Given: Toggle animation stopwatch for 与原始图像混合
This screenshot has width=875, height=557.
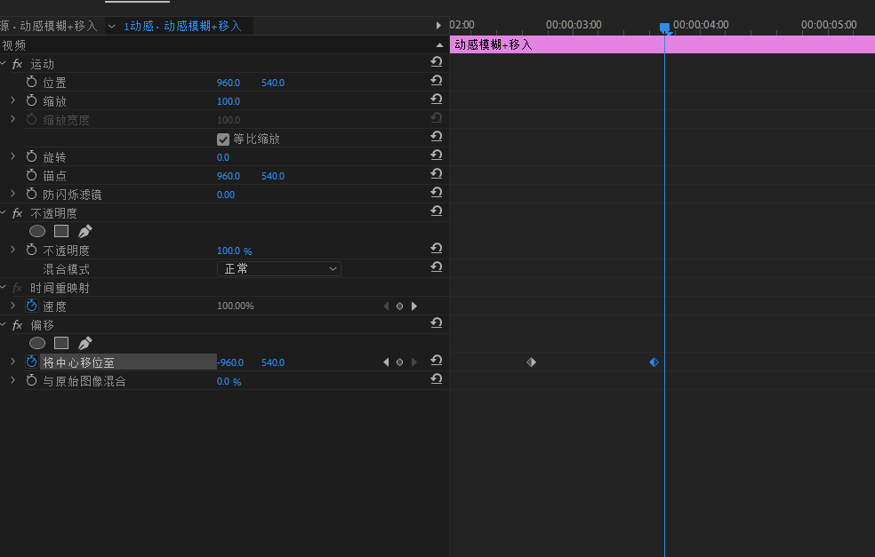Looking at the screenshot, I should [x=32, y=381].
